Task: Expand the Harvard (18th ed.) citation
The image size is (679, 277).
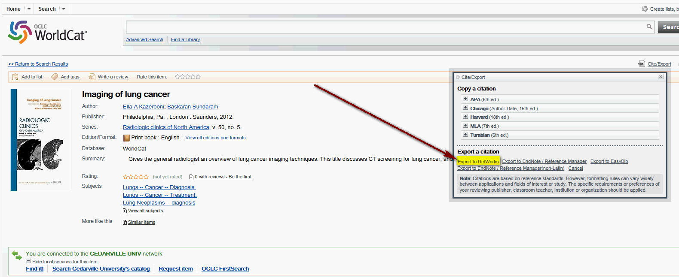Action: (x=465, y=117)
